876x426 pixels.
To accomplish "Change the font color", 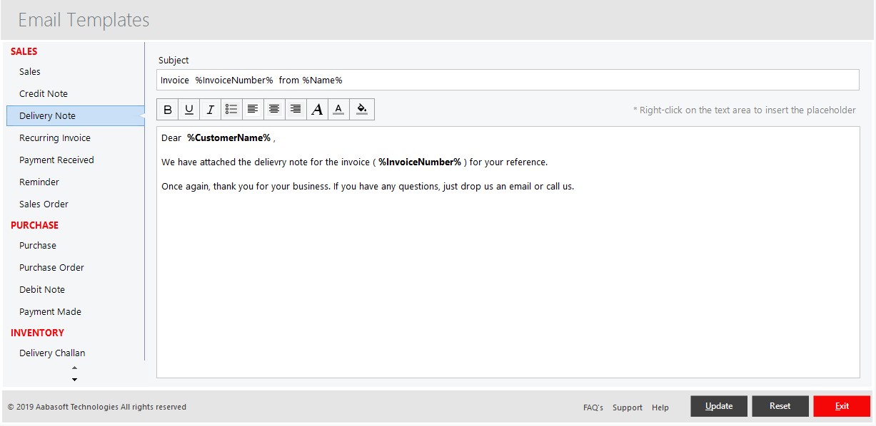I will (x=338, y=109).
